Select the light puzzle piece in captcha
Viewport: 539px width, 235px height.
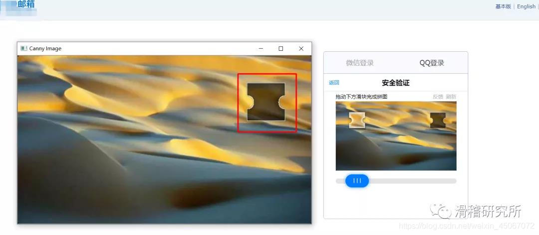click(x=357, y=120)
